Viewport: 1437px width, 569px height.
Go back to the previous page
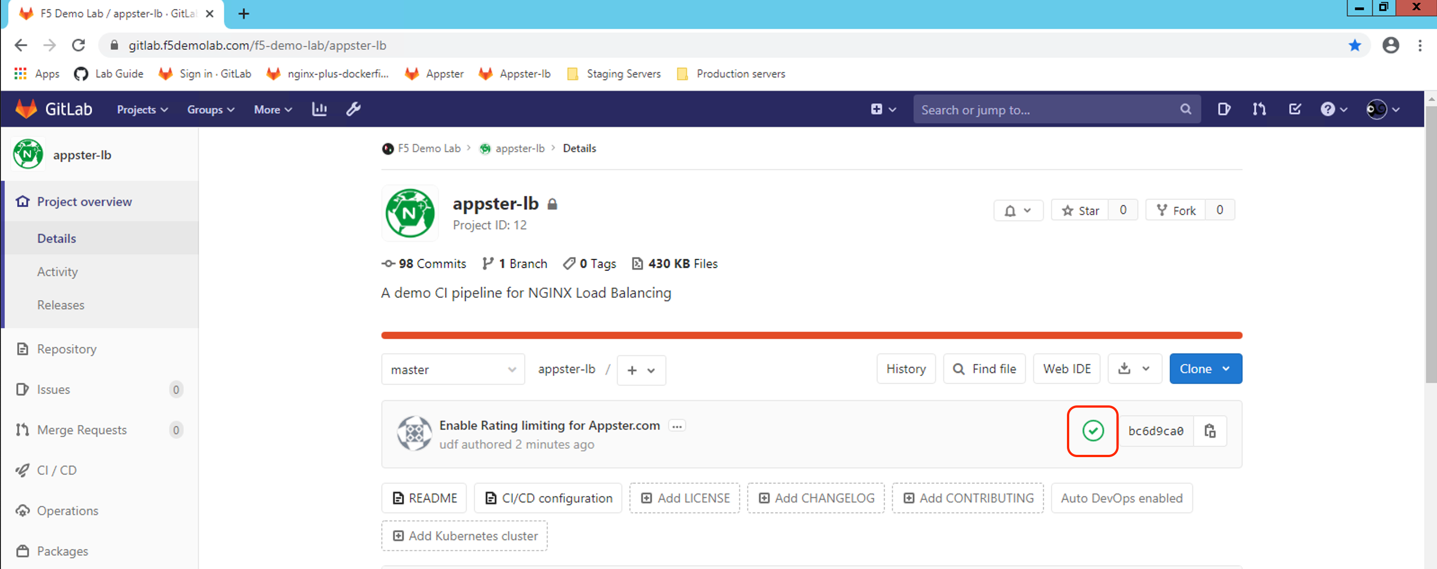pyautogui.click(x=21, y=45)
